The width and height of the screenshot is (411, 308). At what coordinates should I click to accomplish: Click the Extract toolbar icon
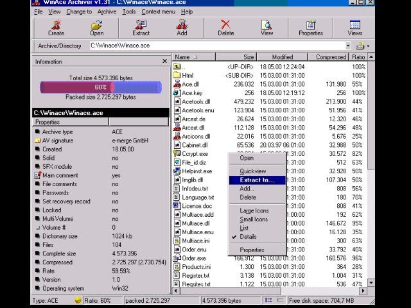click(x=141, y=25)
